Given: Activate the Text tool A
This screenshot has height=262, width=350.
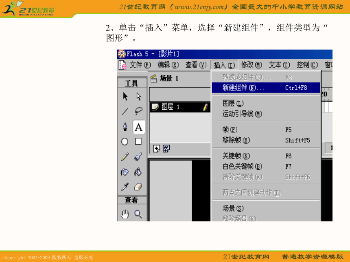Looking at the screenshot, I should tap(139, 127).
